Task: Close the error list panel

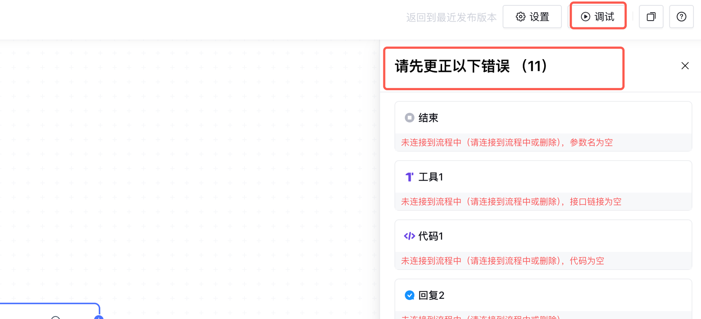Action: [685, 66]
